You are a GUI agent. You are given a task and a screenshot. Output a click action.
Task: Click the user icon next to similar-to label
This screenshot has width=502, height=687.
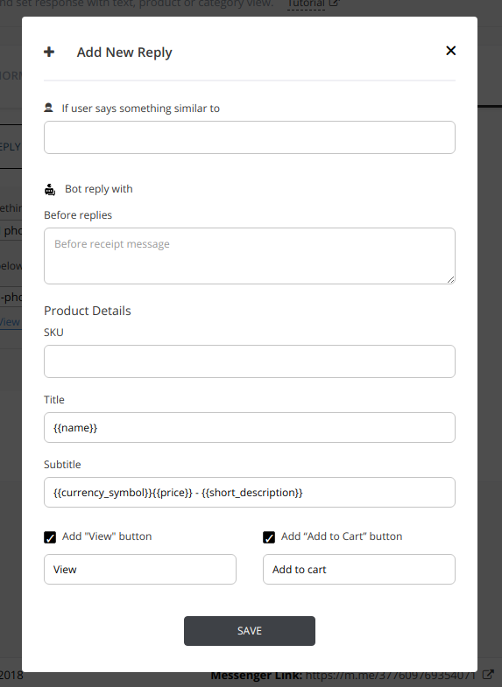pos(49,108)
